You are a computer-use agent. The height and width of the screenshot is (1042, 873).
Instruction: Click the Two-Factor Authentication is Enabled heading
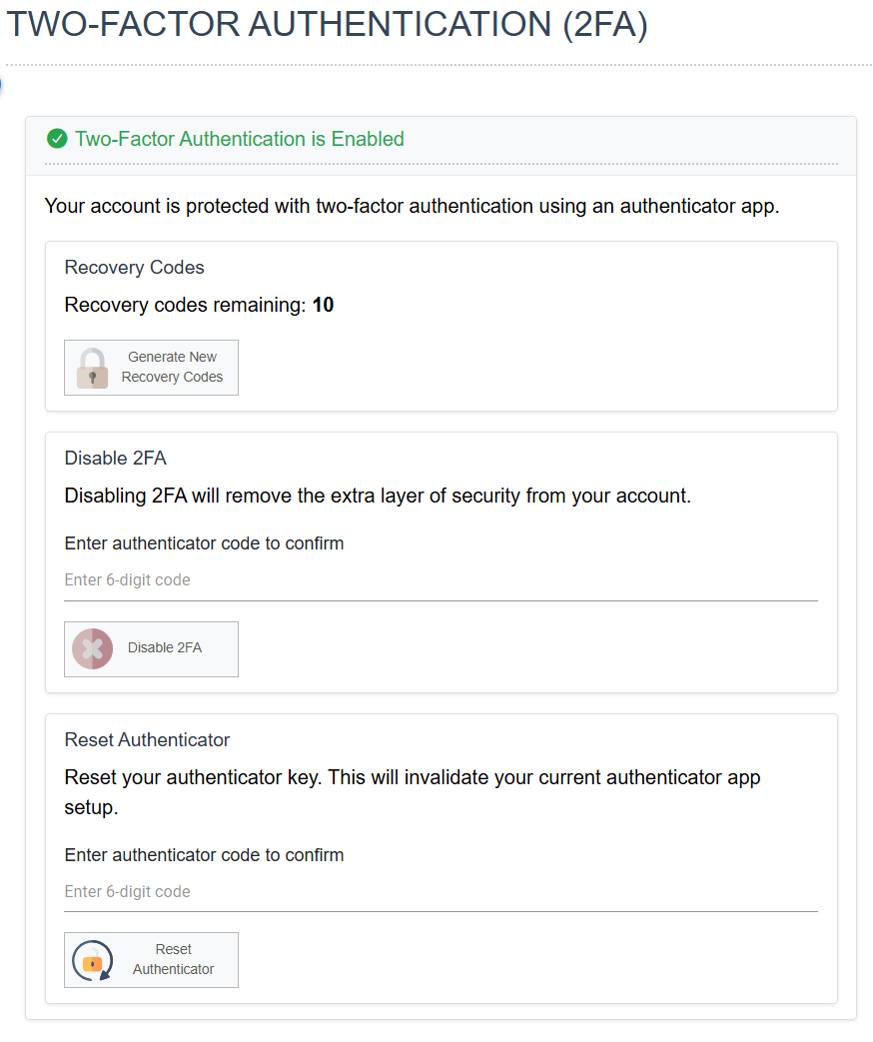click(239, 139)
